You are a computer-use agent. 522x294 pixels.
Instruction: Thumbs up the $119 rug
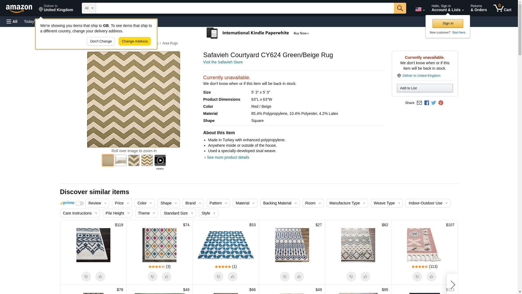pos(100,277)
